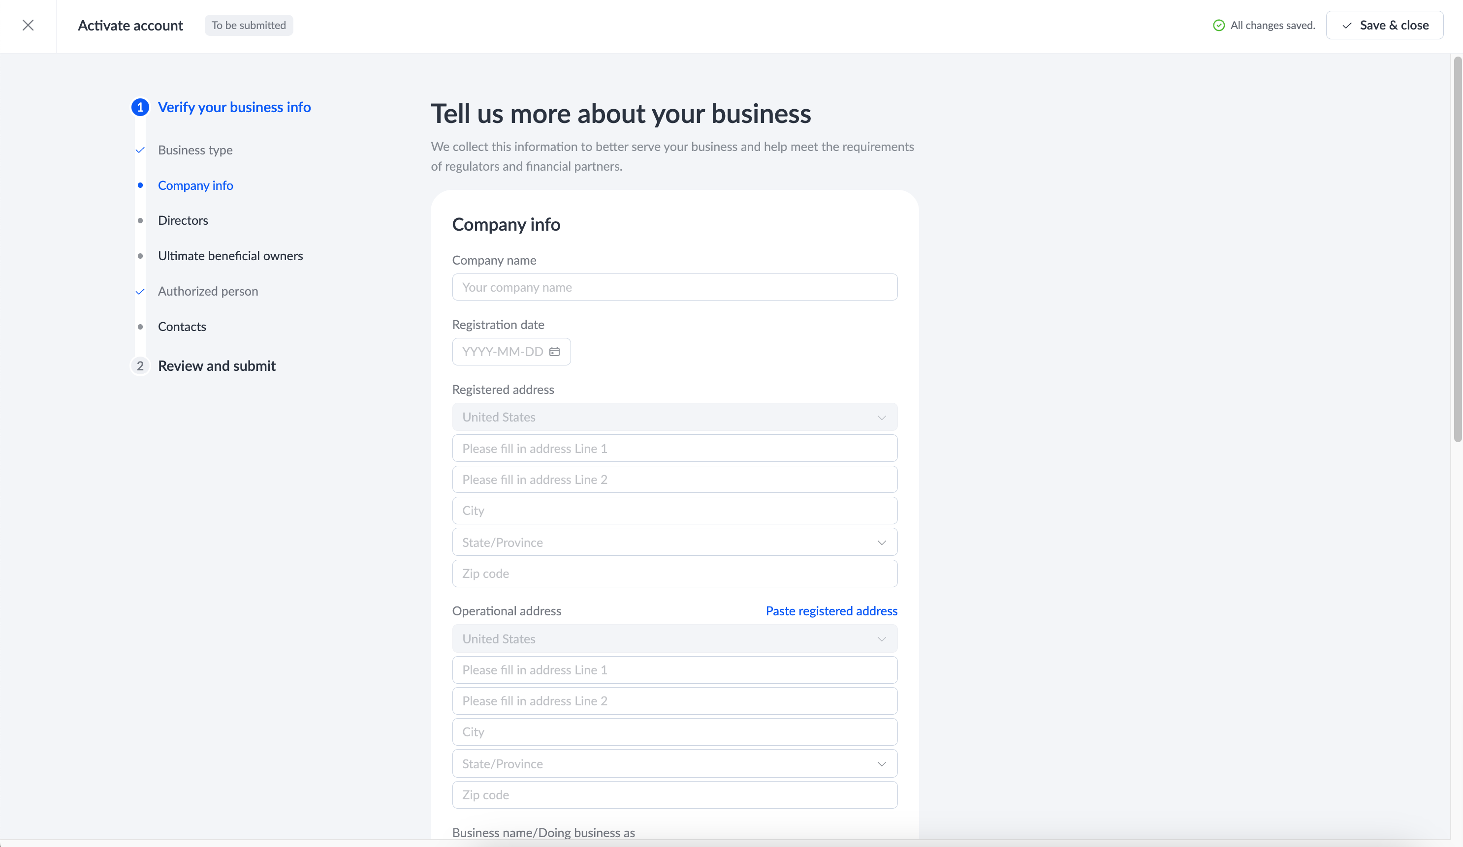Click the X close icon at top left
This screenshot has height=847, width=1463.
tap(28, 25)
